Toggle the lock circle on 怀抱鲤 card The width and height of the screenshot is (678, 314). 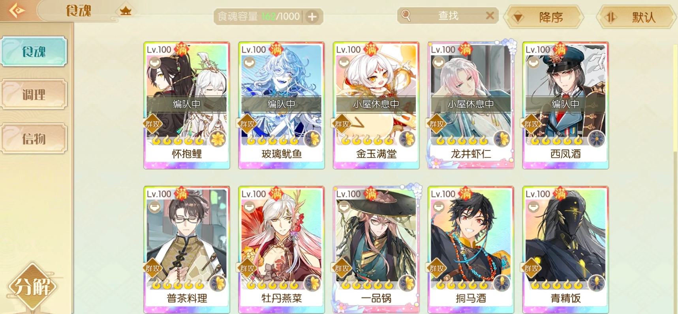[x=154, y=62]
